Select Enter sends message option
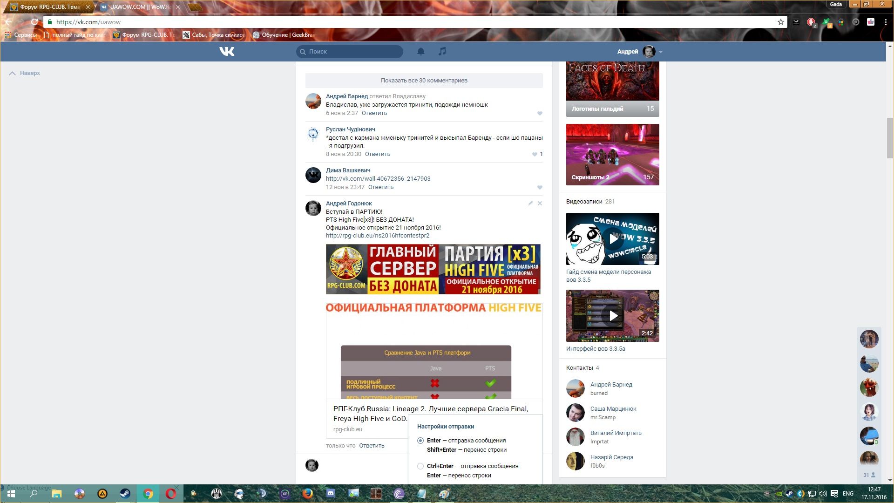The width and height of the screenshot is (894, 503). click(420, 441)
